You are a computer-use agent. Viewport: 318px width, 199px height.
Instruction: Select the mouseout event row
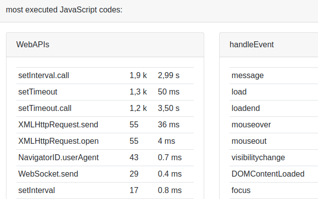pos(274,141)
